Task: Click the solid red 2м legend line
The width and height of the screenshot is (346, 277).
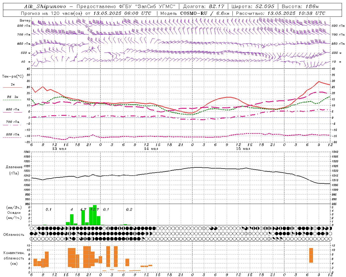Action: tap(12, 88)
